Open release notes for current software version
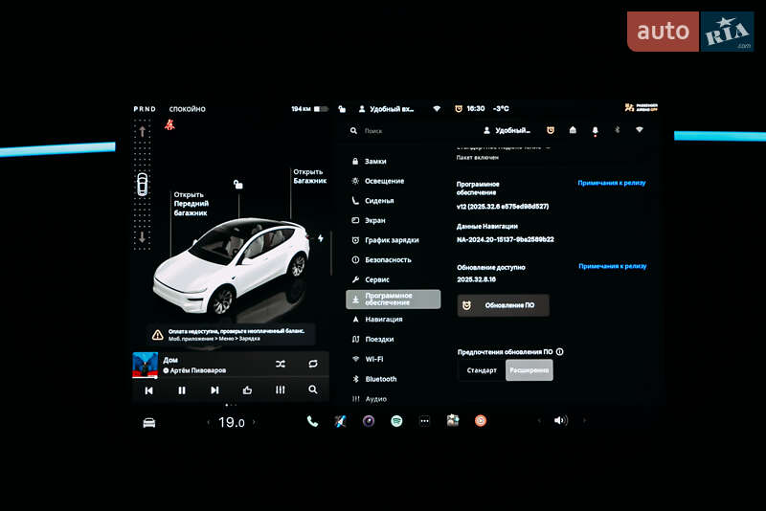Viewport: 766px width, 511px height. 612,183
